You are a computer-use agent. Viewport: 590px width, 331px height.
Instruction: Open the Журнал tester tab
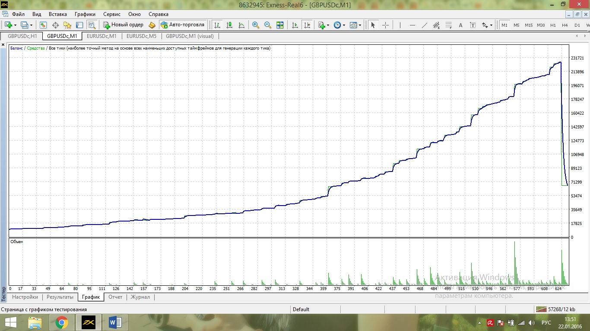click(x=140, y=297)
